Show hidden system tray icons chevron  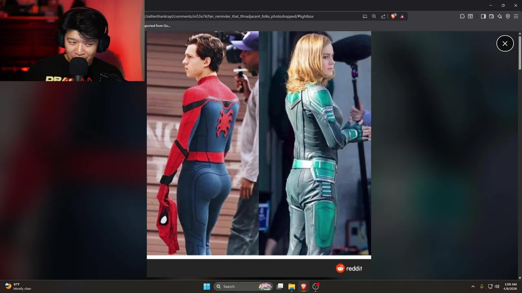pyautogui.click(x=473, y=286)
